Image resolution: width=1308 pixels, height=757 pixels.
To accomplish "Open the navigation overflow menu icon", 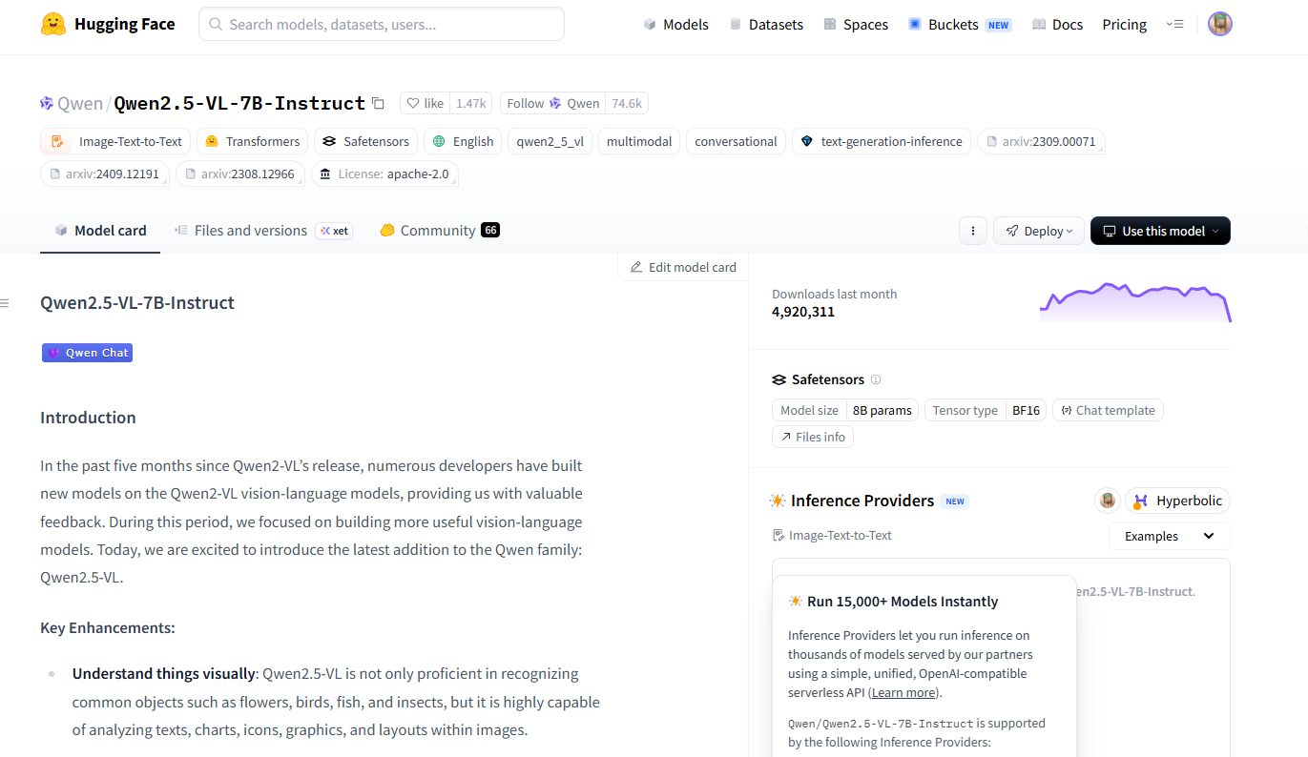I will click(x=1174, y=24).
